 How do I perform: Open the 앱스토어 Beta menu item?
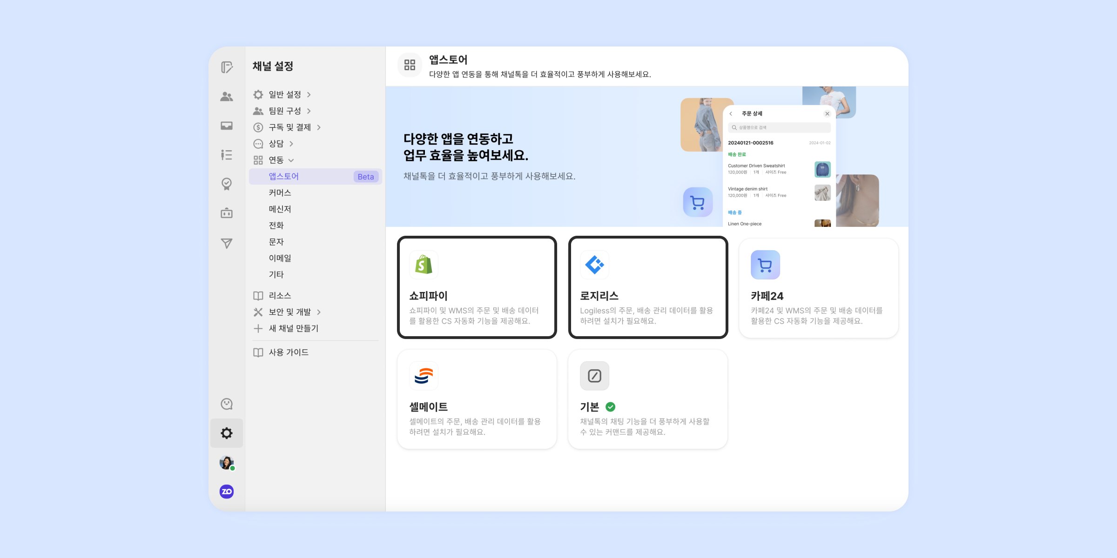(315, 177)
